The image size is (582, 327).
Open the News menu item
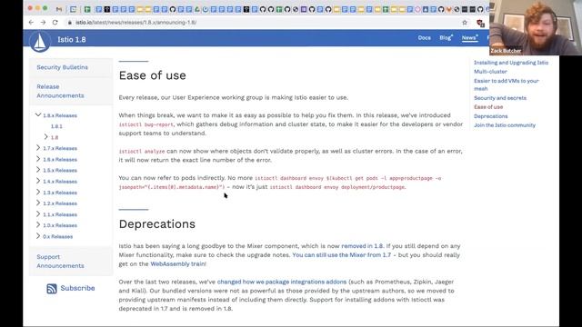tap(469, 38)
